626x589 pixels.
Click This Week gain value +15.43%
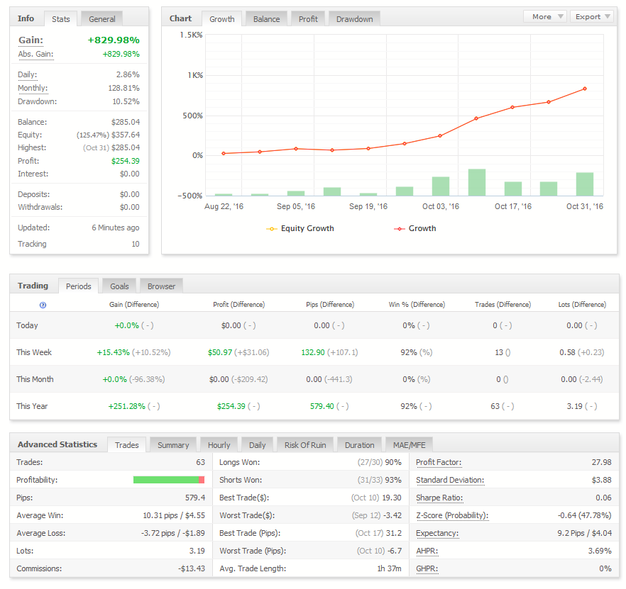[x=113, y=352]
